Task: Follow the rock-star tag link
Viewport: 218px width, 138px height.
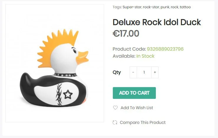Action: [x=151, y=7]
